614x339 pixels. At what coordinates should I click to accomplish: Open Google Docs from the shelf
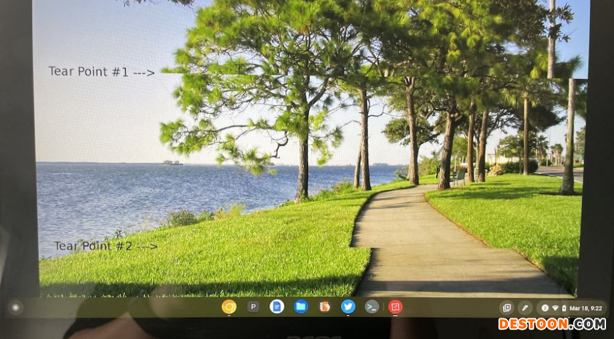[277, 307]
